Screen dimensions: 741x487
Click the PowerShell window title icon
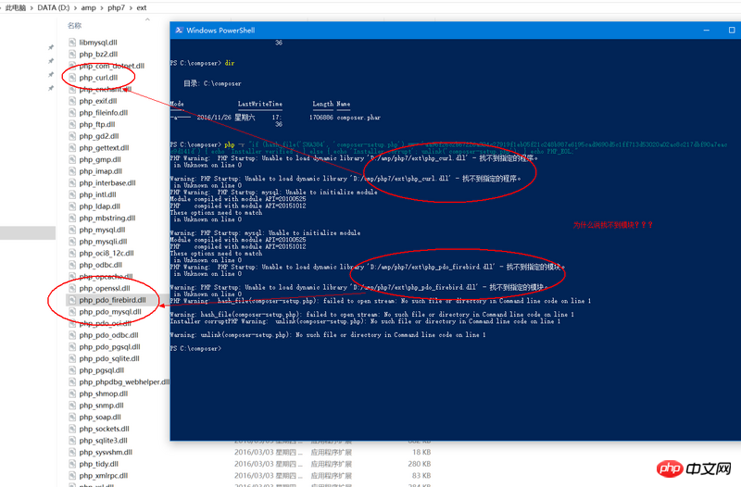tap(179, 31)
